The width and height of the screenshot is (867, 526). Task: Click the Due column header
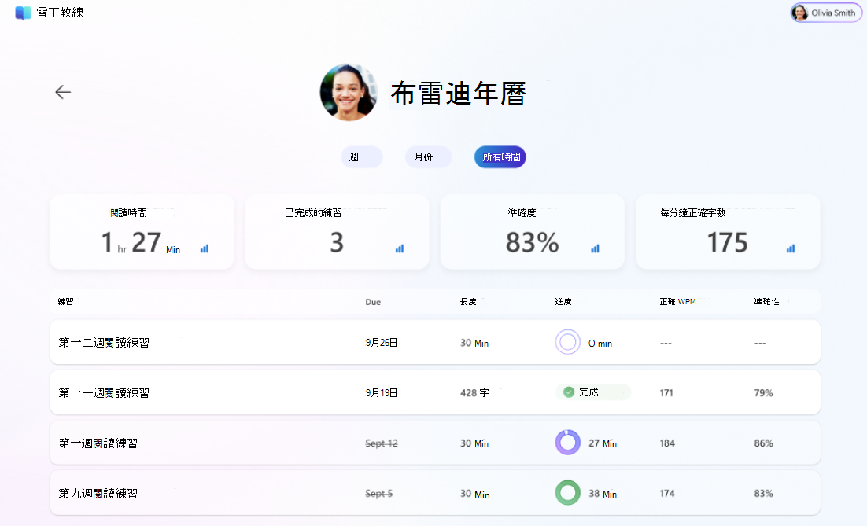point(373,302)
